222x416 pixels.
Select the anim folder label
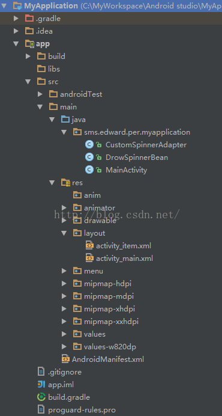(92, 195)
